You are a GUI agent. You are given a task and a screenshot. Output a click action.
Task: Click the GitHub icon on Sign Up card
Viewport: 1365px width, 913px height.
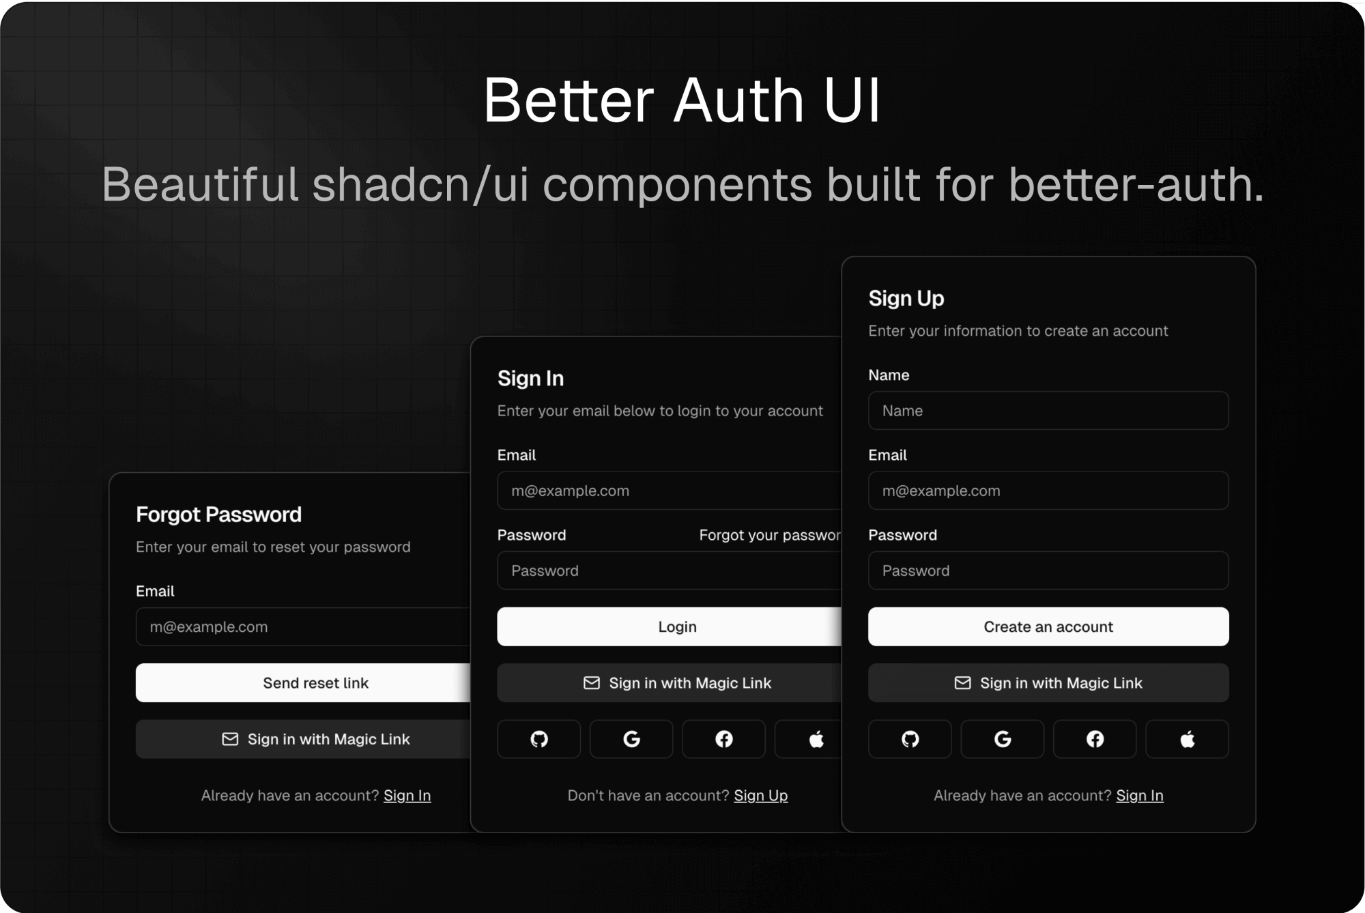[910, 739]
